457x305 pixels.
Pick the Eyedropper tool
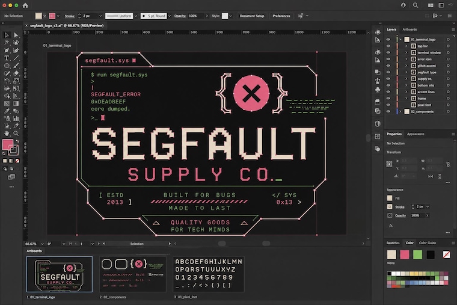pyautogui.click(x=7, y=111)
